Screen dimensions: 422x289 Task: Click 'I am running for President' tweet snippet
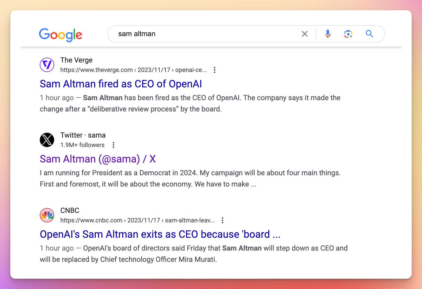[190, 178]
